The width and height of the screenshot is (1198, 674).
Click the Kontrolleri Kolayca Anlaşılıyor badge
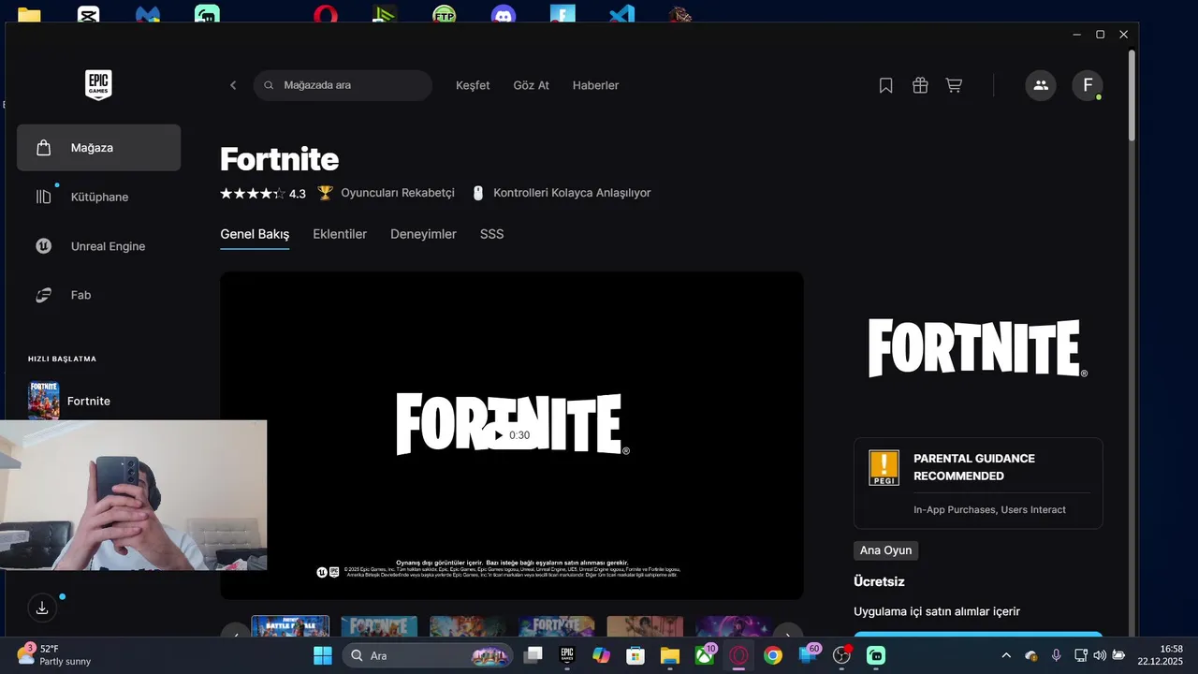[560, 193]
